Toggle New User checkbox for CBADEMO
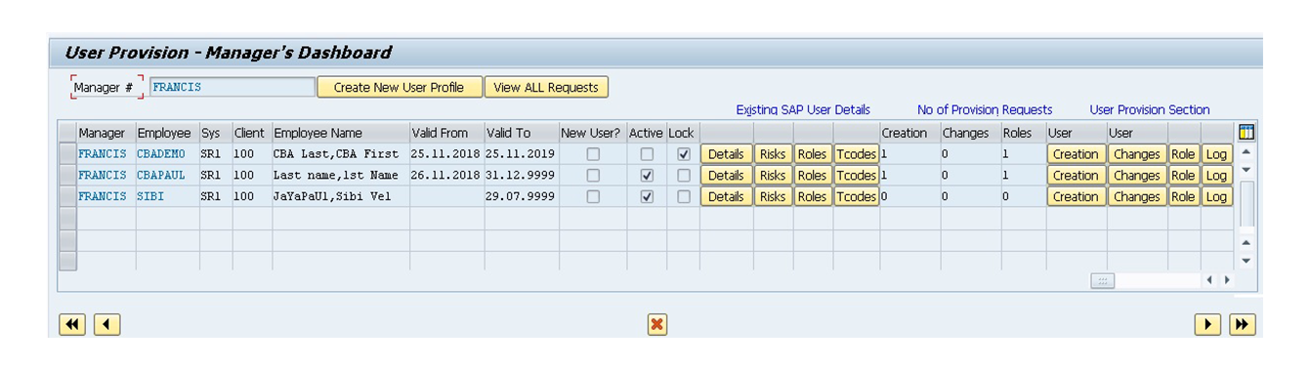Screen dimensions: 1310x370 (x=593, y=154)
